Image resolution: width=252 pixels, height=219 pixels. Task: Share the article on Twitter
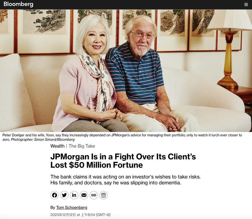[x=64, y=195]
